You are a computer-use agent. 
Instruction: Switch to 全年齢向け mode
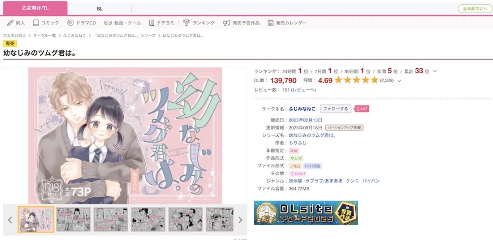(475, 9)
